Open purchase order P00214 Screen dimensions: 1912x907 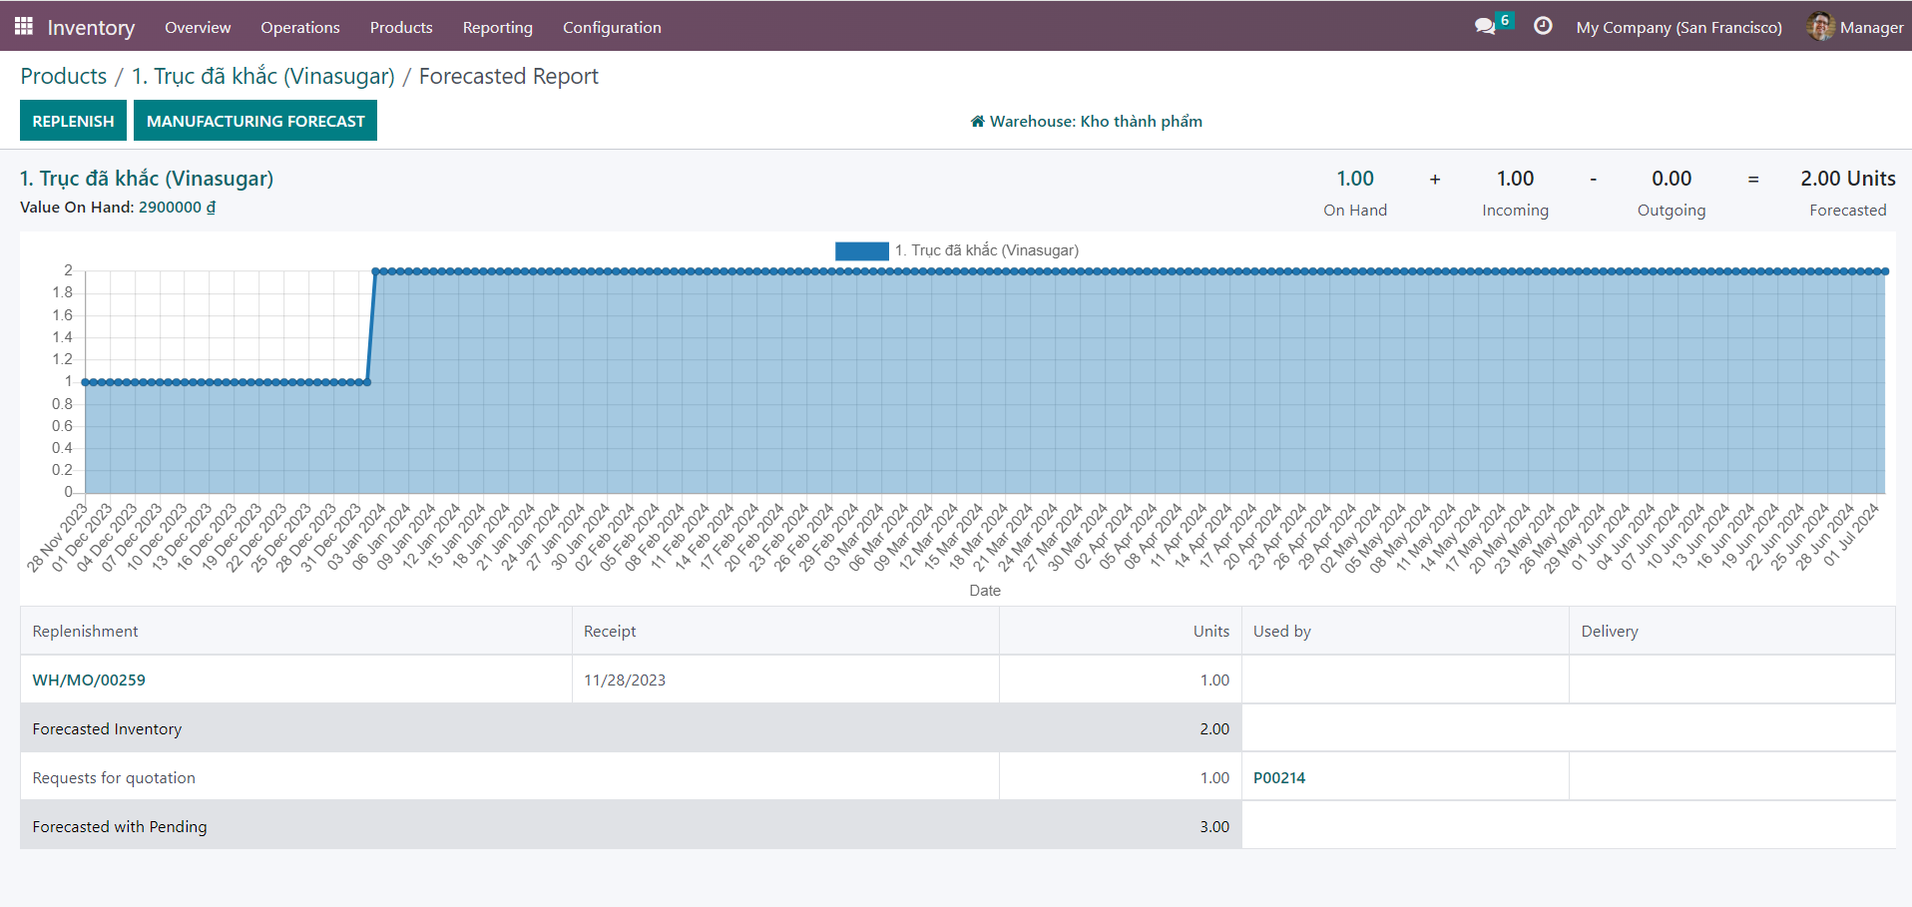(1278, 778)
